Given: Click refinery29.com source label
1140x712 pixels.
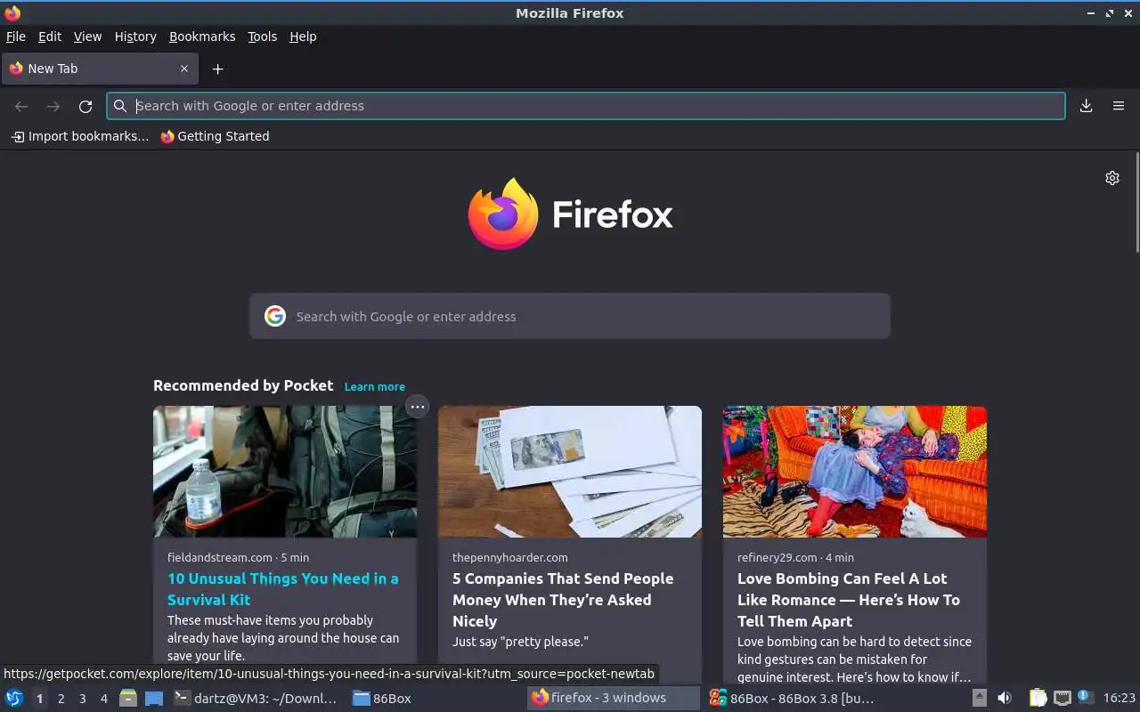Looking at the screenshot, I should [777, 557].
